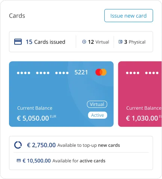Select the Virtual badge on the blue card
Screen dimensions: 162x179
tap(97, 104)
